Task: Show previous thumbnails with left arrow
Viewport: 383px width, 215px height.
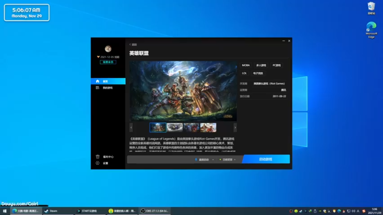Action: coord(131,128)
